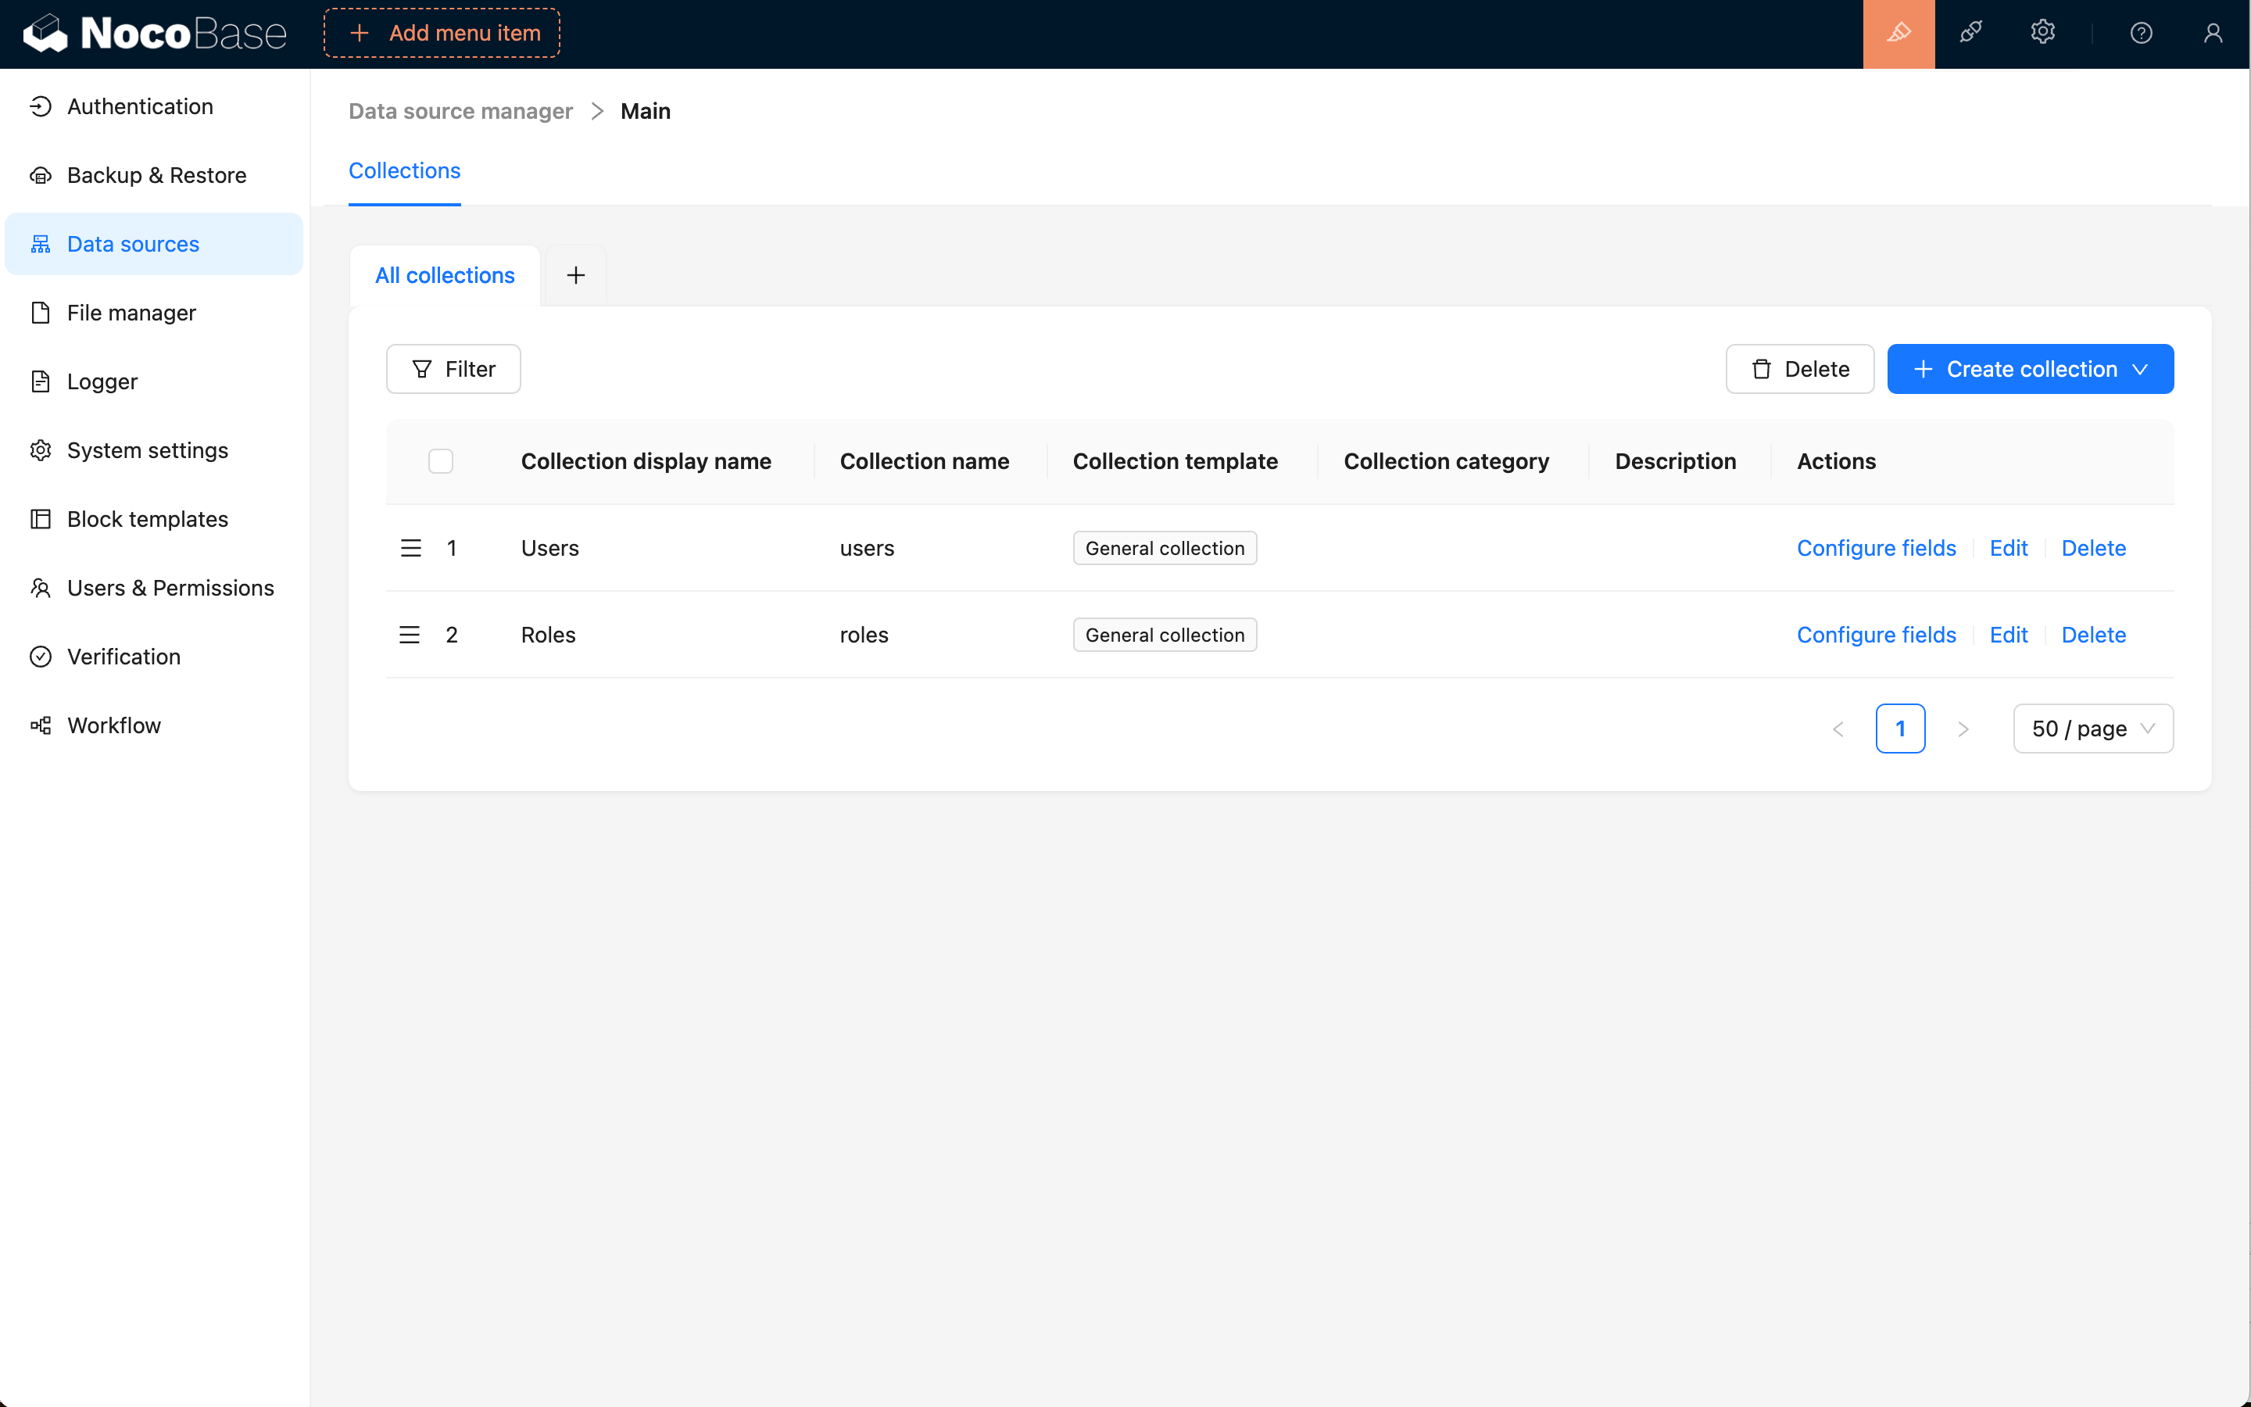Open the plugin manager icon

click(x=1970, y=34)
